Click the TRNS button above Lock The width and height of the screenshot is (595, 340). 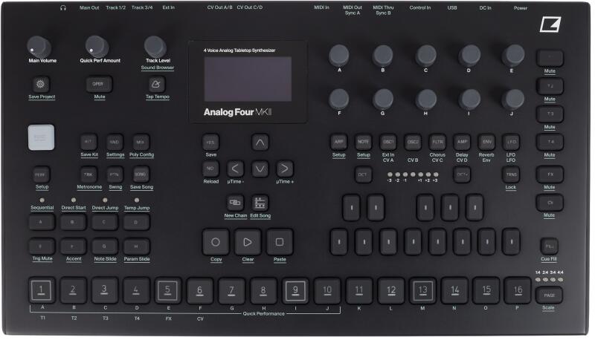511,174
